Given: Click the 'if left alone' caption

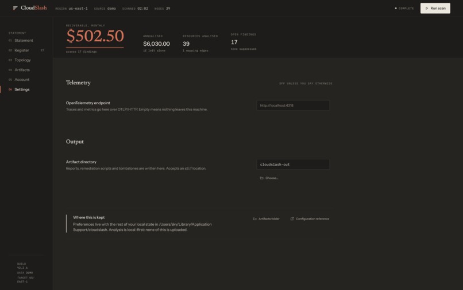Looking at the screenshot, I should (155, 50).
